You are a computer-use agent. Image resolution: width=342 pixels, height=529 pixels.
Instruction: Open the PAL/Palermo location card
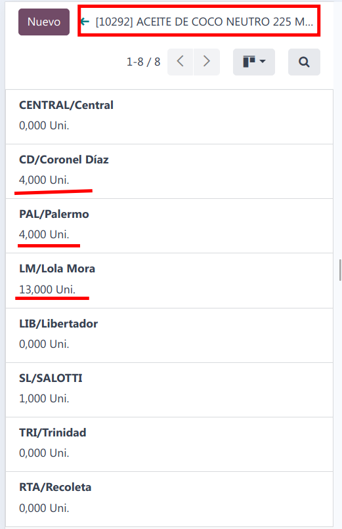coord(169,226)
